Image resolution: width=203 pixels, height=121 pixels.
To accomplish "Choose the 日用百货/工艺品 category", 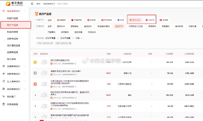I will pos(136,26).
